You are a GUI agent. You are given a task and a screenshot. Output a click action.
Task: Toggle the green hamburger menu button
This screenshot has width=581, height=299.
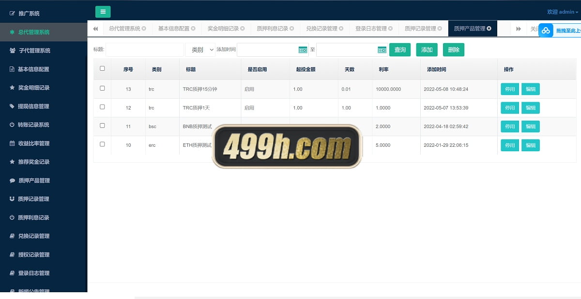point(103,12)
